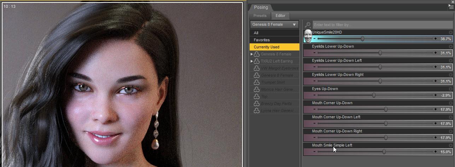Open gear settings for Eyelids Lower Up-Down
The image size is (455, 167).
click(x=450, y=47)
